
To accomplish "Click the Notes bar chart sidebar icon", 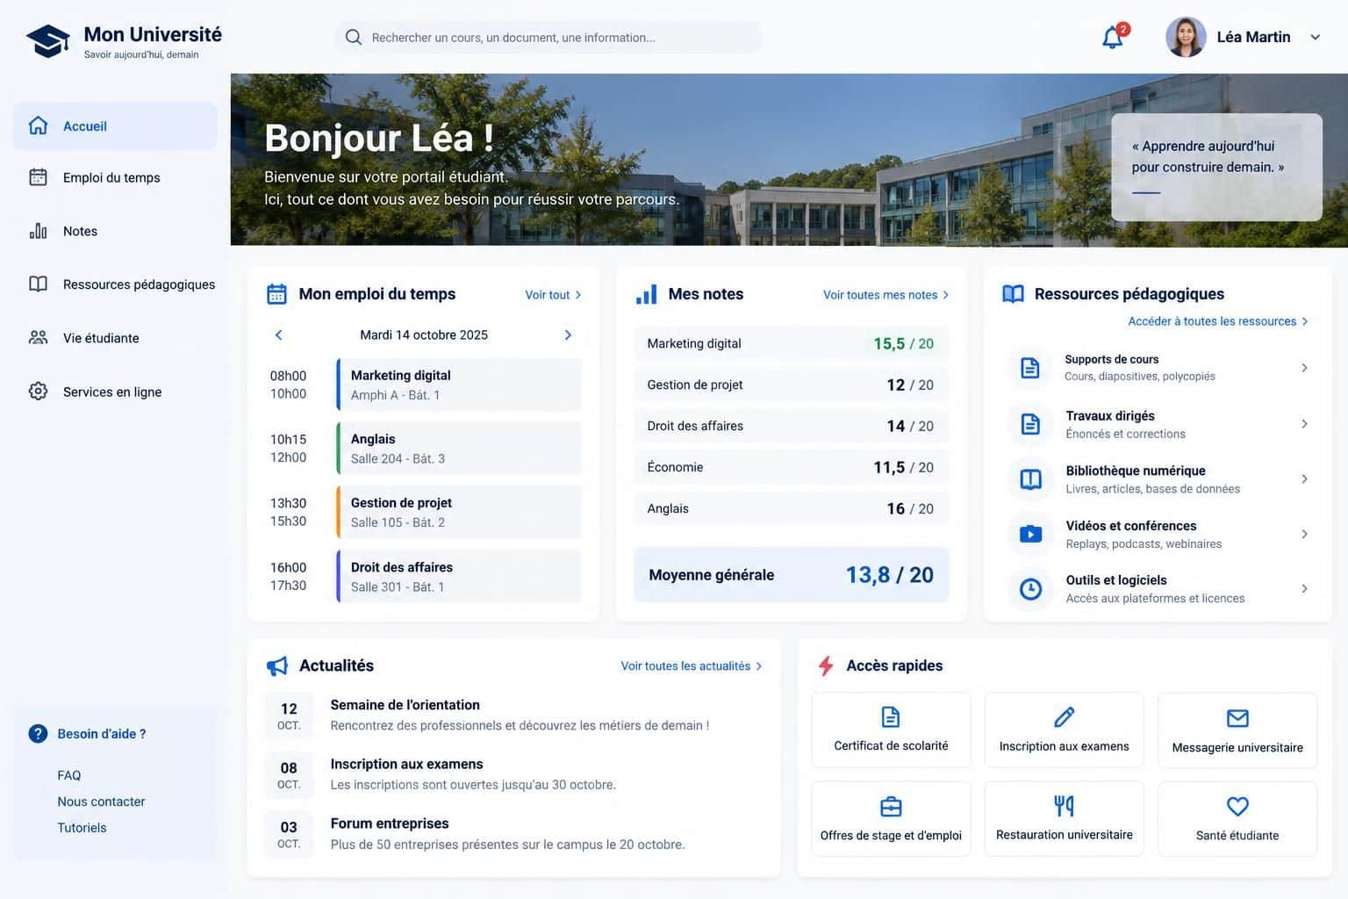I will [x=38, y=231].
